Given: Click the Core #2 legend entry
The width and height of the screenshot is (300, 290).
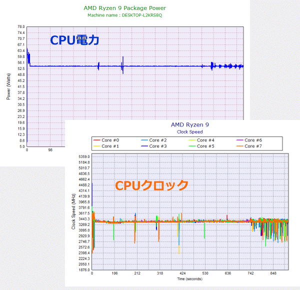Looking at the screenshot, I should 154,140.
